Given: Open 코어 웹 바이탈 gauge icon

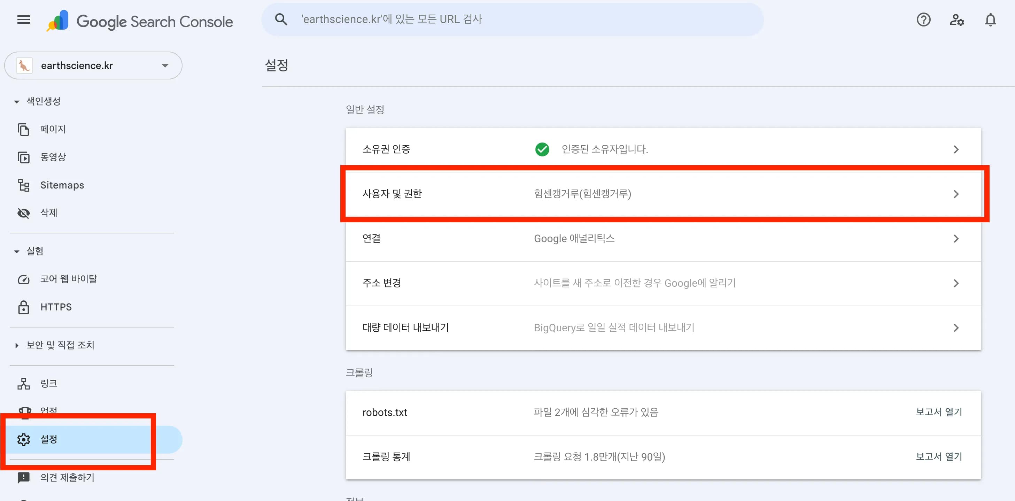Looking at the screenshot, I should (x=24, y=279).
